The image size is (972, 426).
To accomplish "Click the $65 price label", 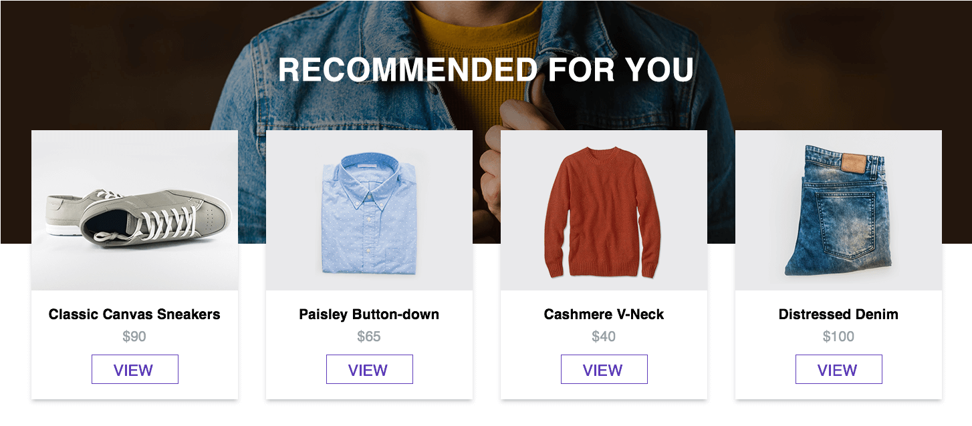I will tap(369, 337).
